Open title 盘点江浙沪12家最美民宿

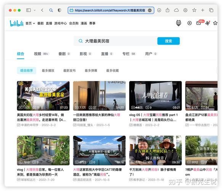pos(201,117)
